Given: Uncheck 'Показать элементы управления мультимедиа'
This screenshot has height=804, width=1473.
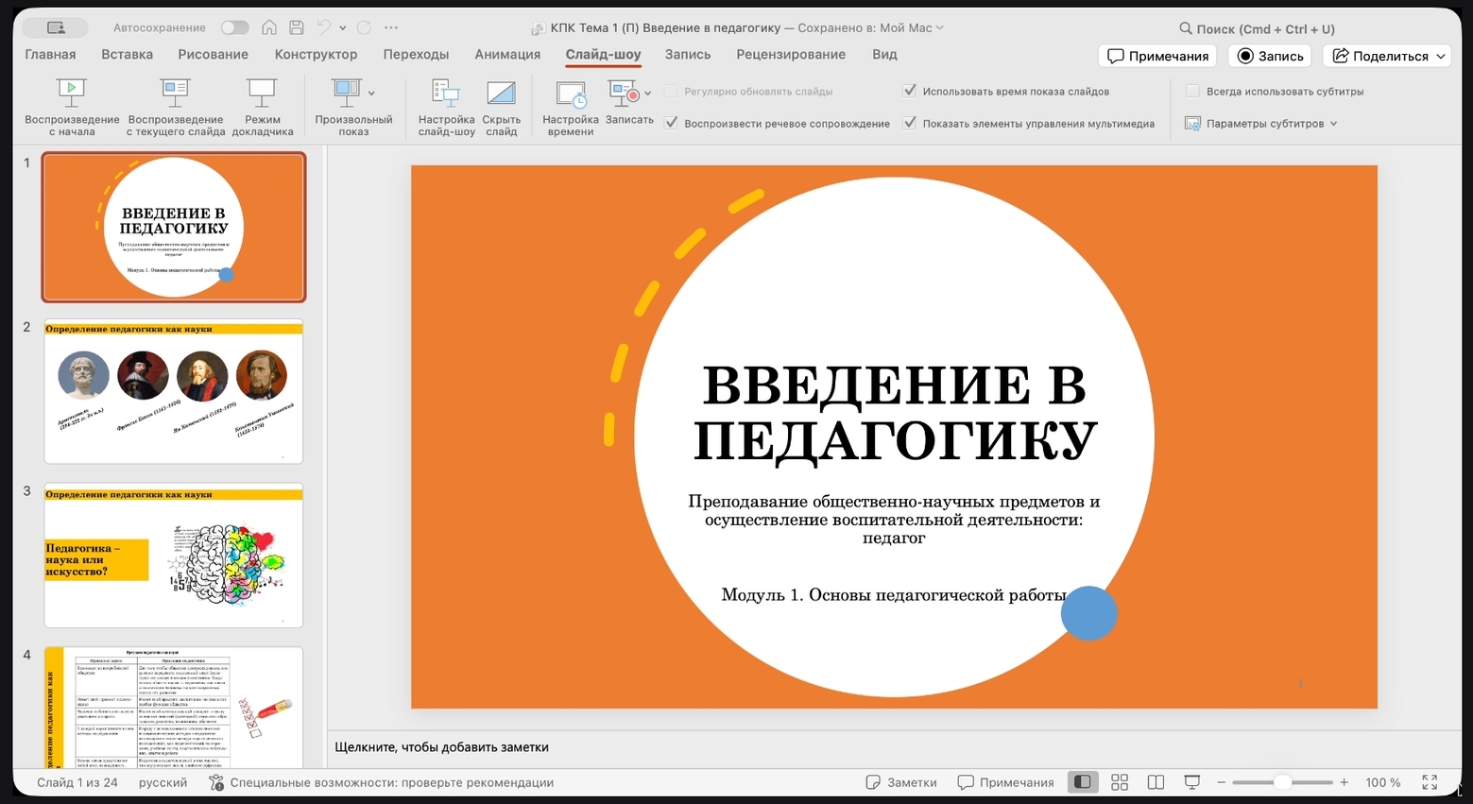Looking at the screenshot, I should [x=909, y=123].
